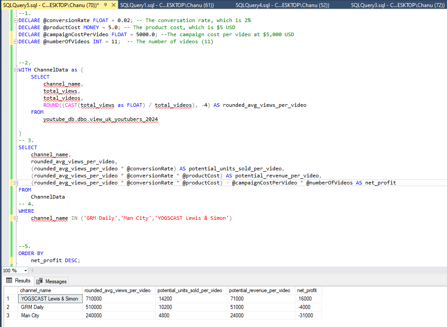Click the Man City result cell
The height and width of the screenshot is (327, 447).
[x=50, y=316]
